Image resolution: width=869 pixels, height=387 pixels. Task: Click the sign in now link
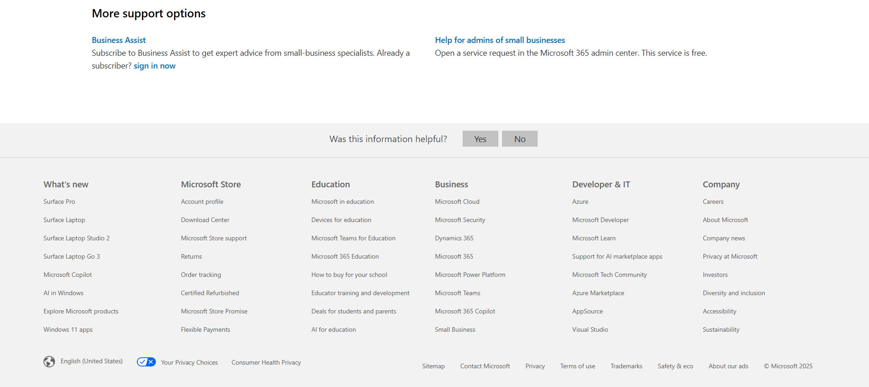pyautogui.click(x=154, y=66)
